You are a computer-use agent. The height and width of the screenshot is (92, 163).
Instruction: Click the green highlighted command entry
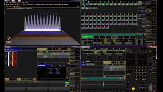click(87, 36)
